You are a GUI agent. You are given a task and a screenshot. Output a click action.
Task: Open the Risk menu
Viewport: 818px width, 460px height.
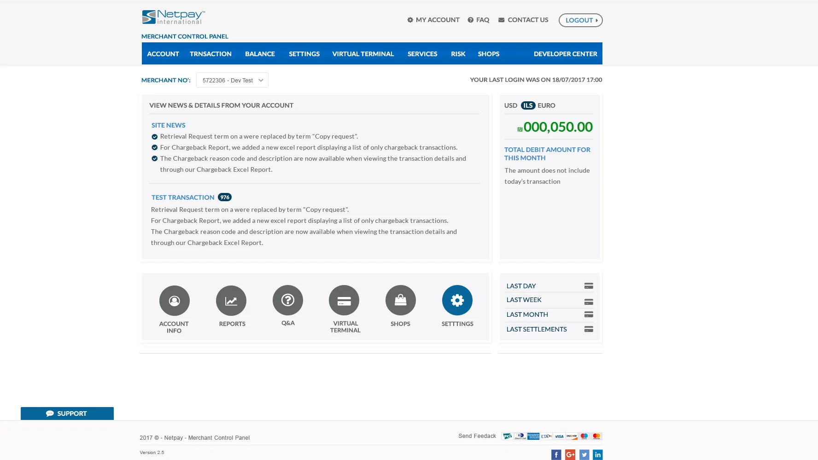tap(458, 54)
